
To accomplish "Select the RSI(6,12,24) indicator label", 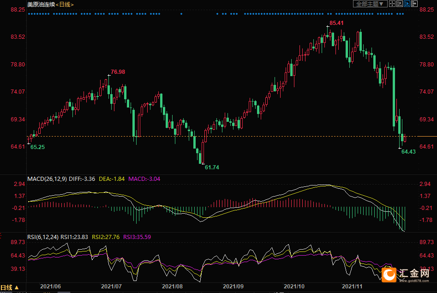I will coord(43,237).
